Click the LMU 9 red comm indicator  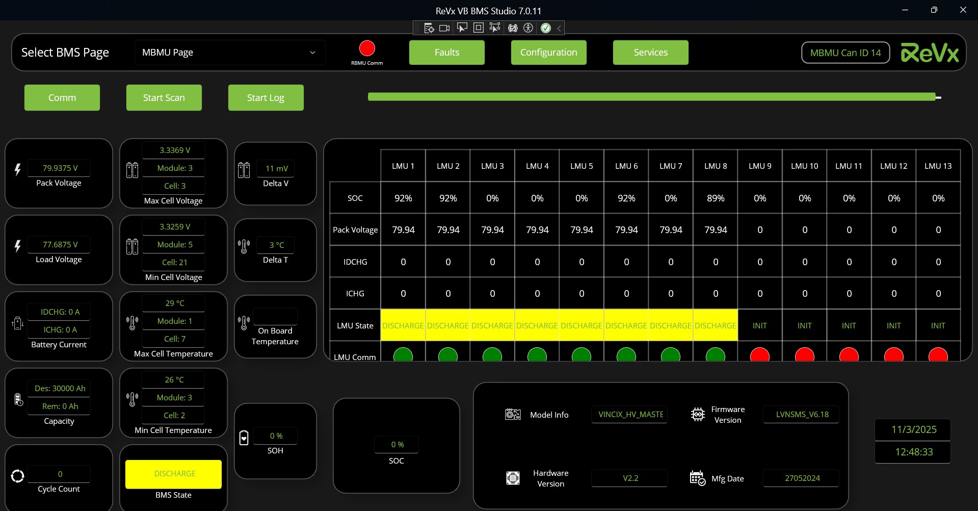(x=760, y=354)
